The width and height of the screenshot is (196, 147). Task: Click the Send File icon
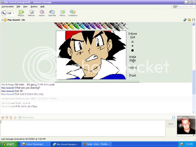point(52,13)
